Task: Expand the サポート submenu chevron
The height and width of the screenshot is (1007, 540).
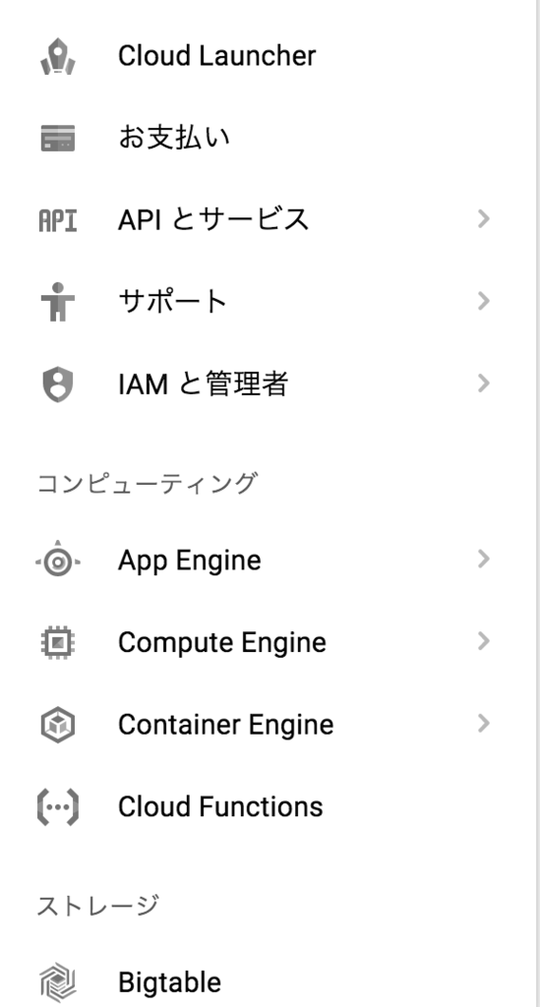Action: (484, 301)
